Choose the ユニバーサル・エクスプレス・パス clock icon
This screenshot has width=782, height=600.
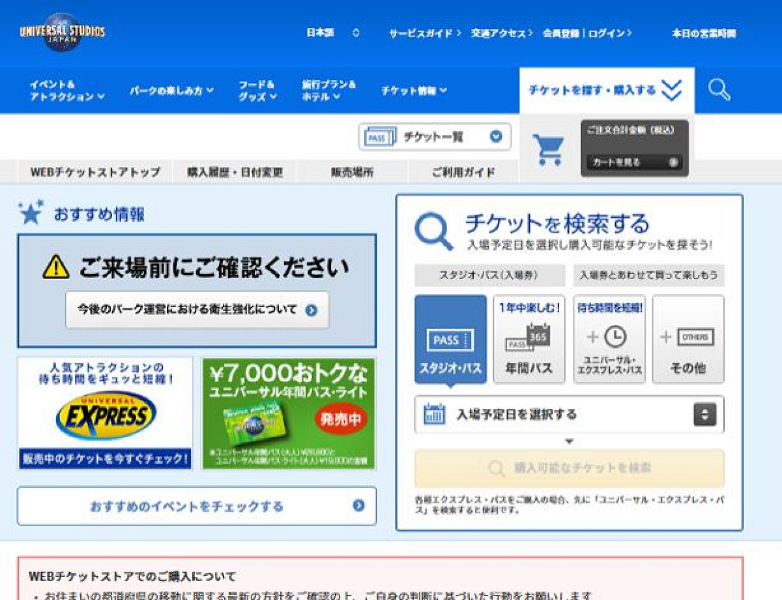[x=609, y=339]
